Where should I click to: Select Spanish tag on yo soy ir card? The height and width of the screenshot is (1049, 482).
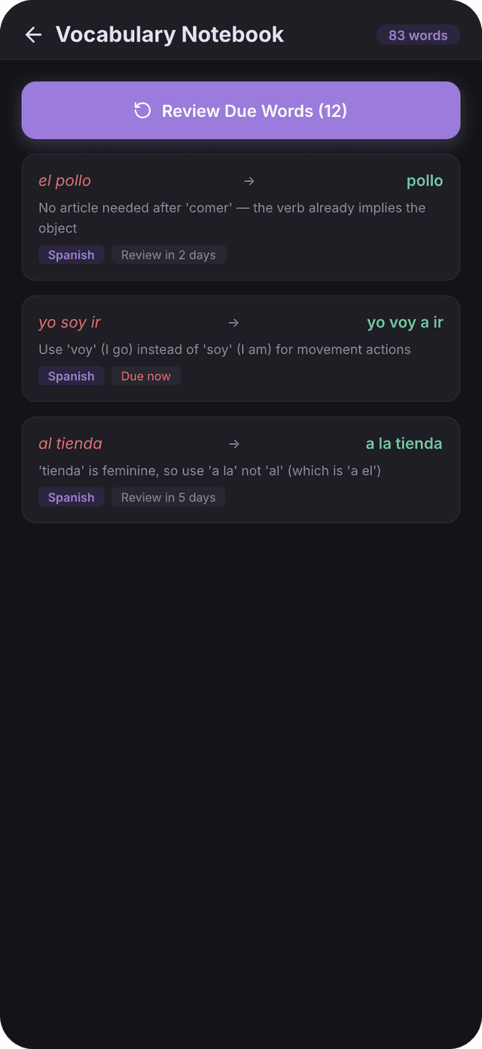(72, 376)
